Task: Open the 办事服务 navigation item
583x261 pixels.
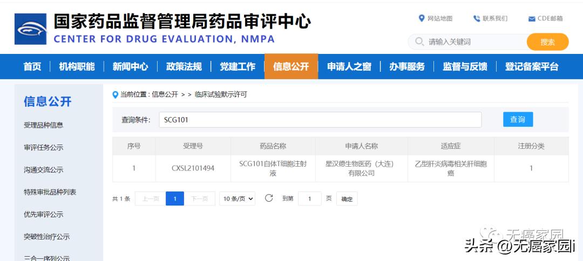Action: point(407,67)
